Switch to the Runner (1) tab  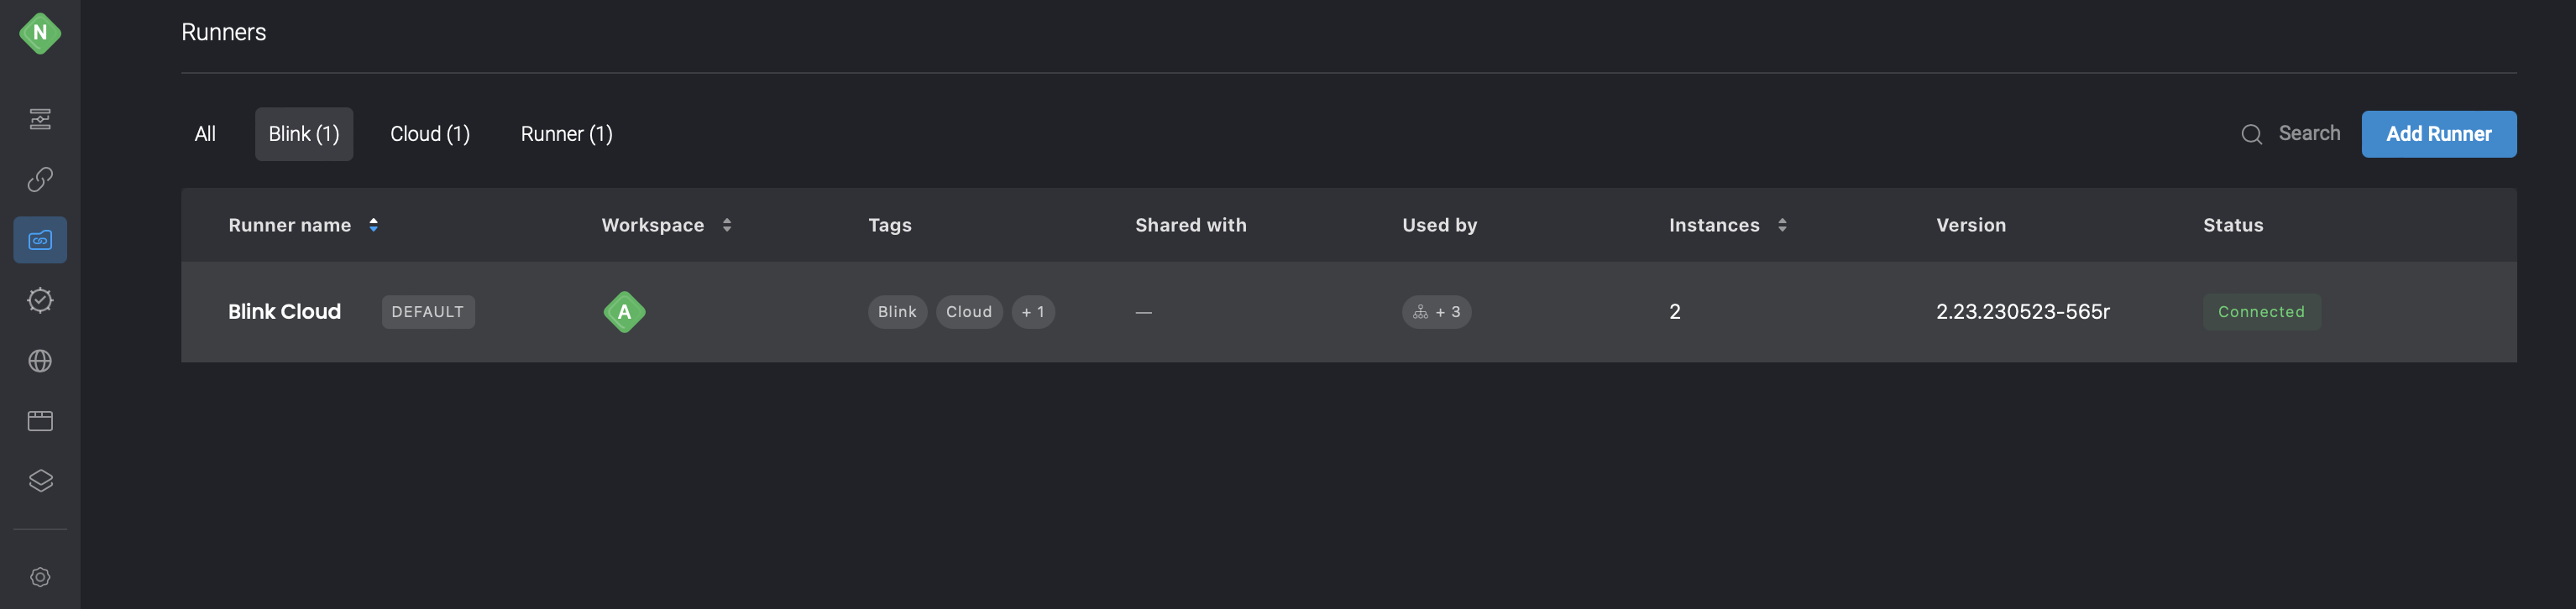click(x=567, y=133)
